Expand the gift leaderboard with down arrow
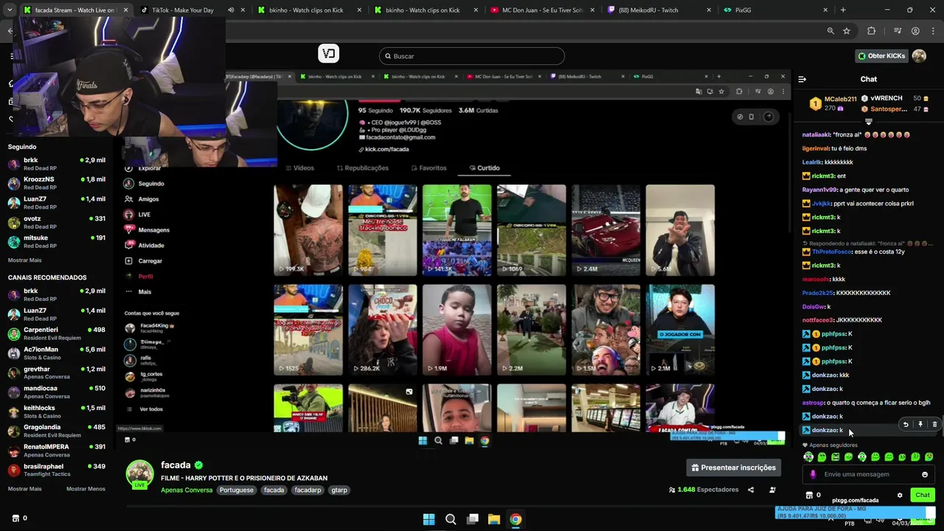This screenshot has height=531, width=944. [x=869, y=122]
